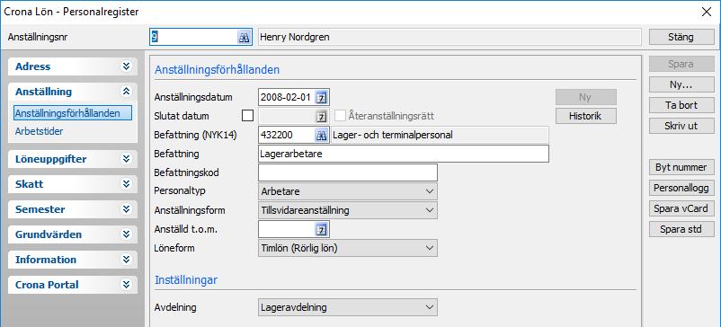Click the Lager- och terminalpersonal description
The width and height of the screenshot is (721, 327).
440,135
